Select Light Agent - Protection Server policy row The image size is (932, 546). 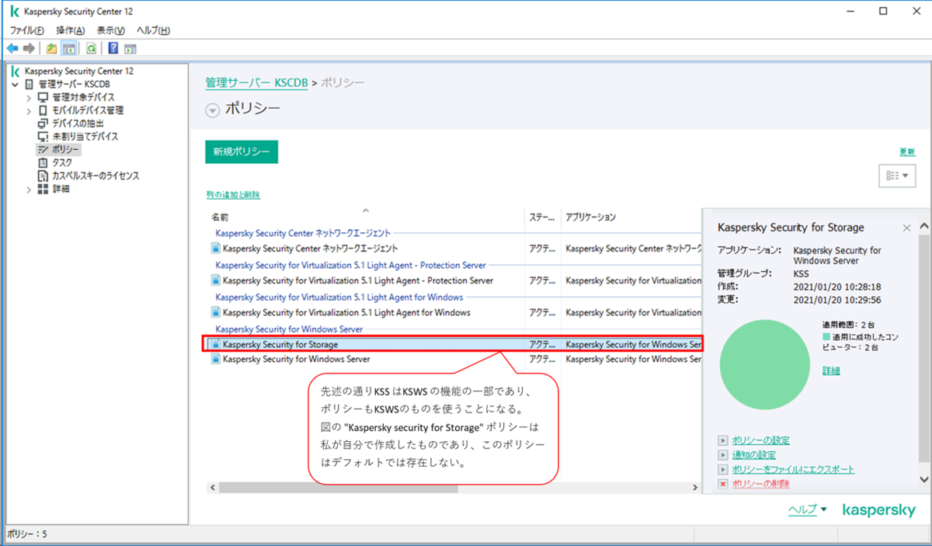click(454, 280)
